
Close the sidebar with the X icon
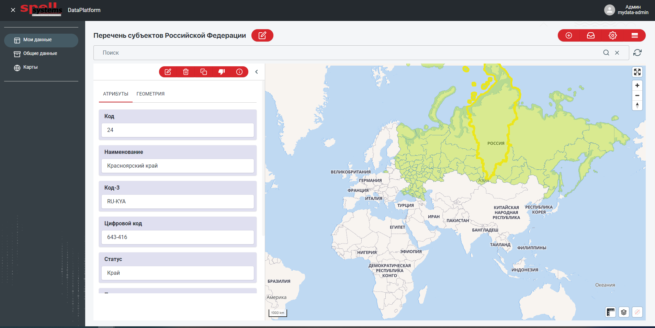pos(13,10)
